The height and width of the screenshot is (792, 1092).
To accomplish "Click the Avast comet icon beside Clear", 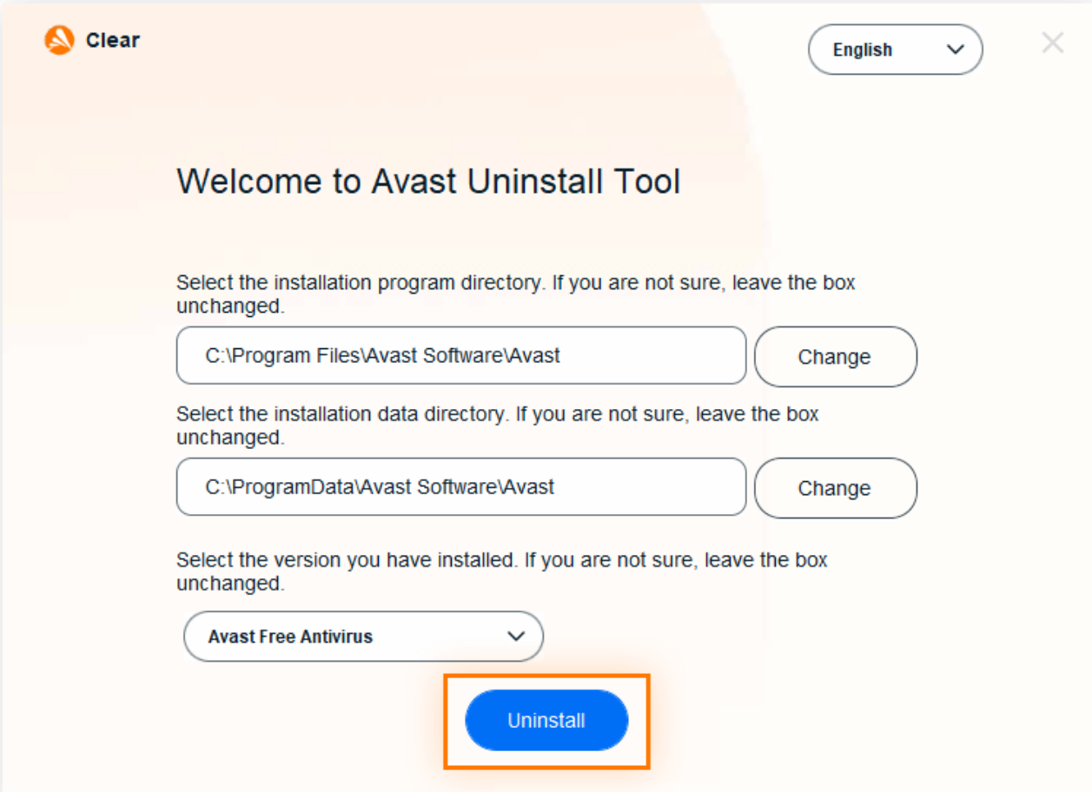I will 58,40.
